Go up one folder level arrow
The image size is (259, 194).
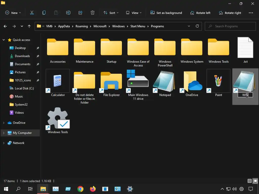pos(29,26)
